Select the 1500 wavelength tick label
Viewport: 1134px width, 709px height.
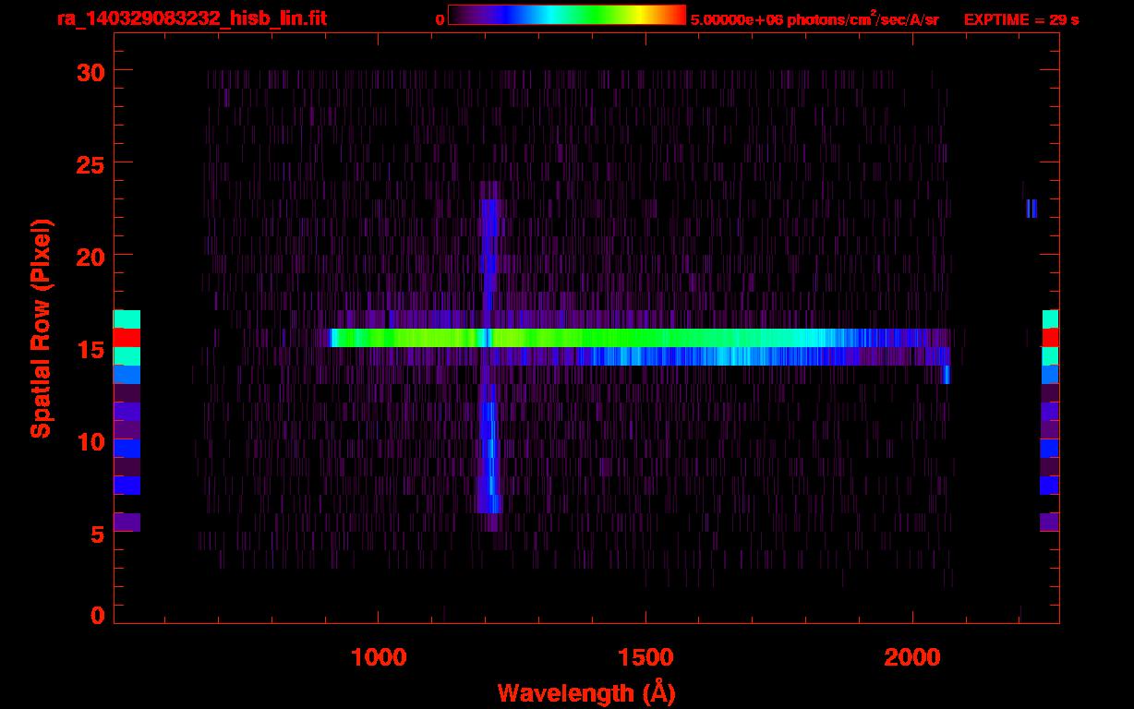(x=645, y=657)
